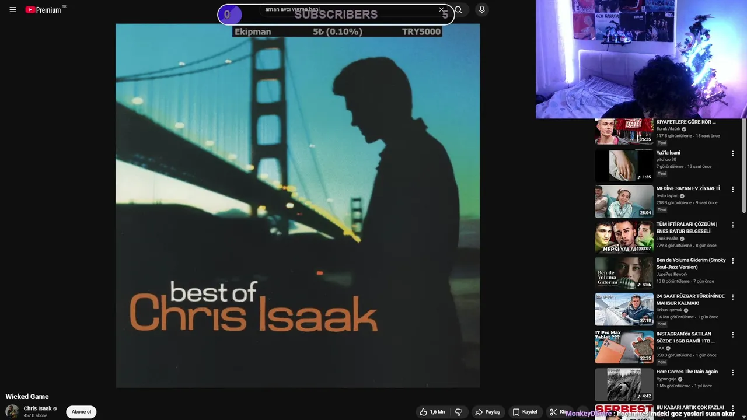747x420 pixels.
Task: Open 'INSTAGRAM'da SATILAN SÖZDE 16GB' video title
Action: (686, 337)
